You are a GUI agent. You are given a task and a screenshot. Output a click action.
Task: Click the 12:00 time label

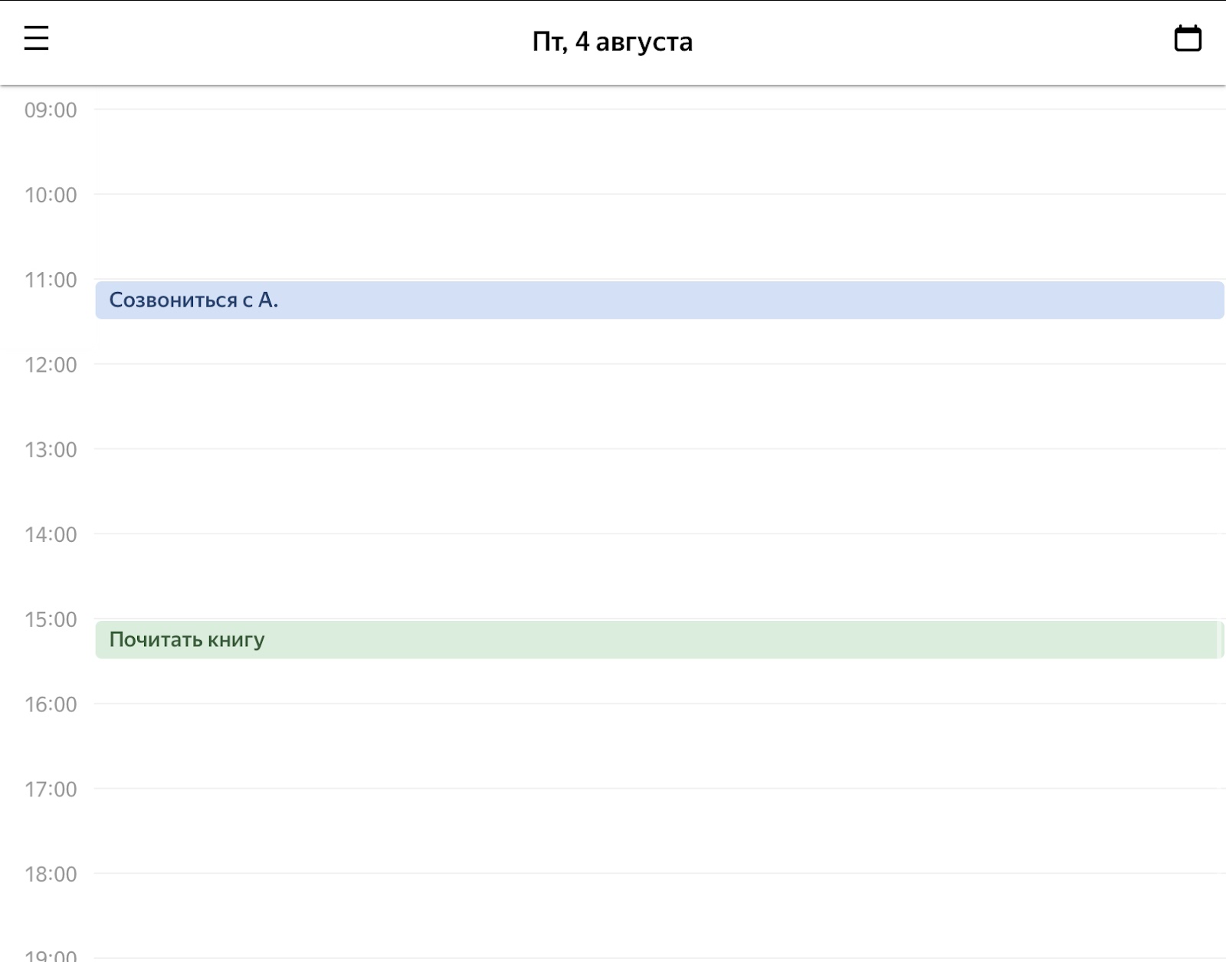point(51,365)
